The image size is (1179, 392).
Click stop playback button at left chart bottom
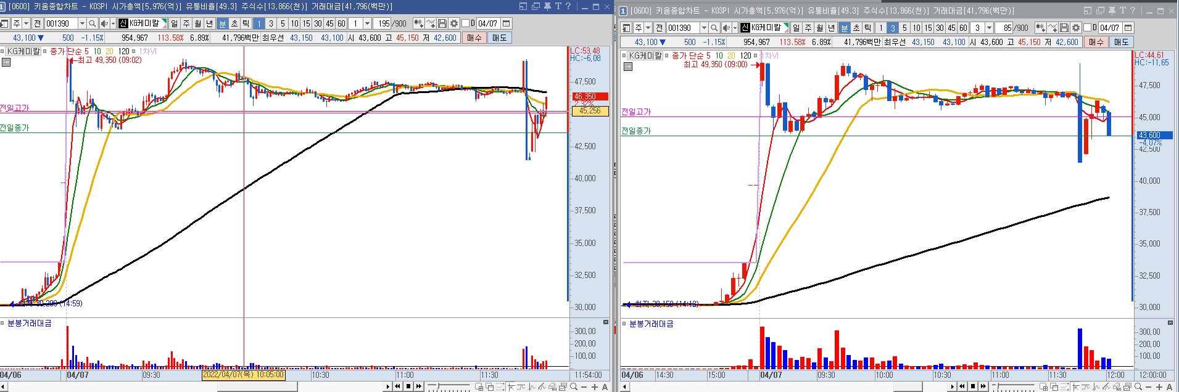408,386
